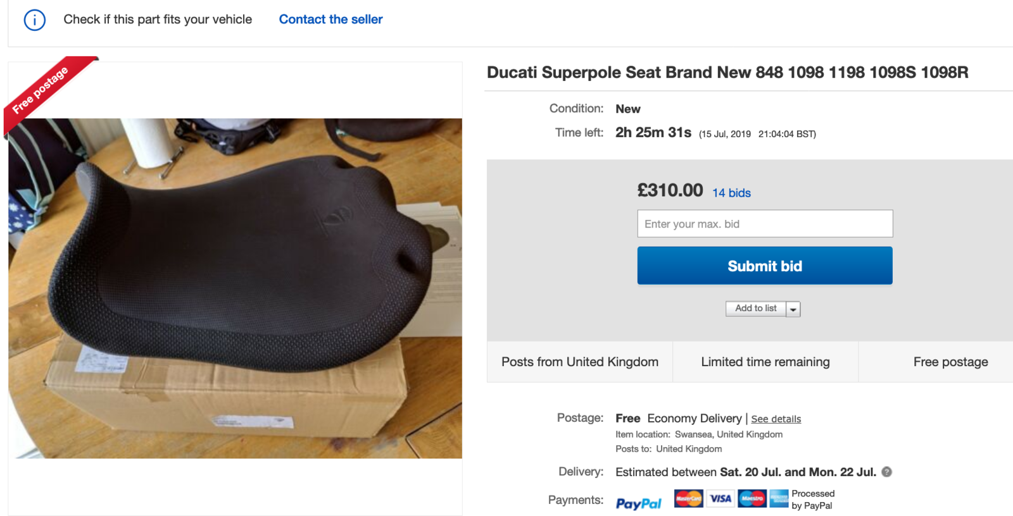Click the Ducati Superpole Seat listing title

click(727, 73)
